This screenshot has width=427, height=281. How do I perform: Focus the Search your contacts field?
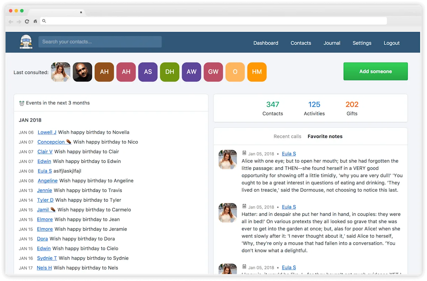coord(100,42)
